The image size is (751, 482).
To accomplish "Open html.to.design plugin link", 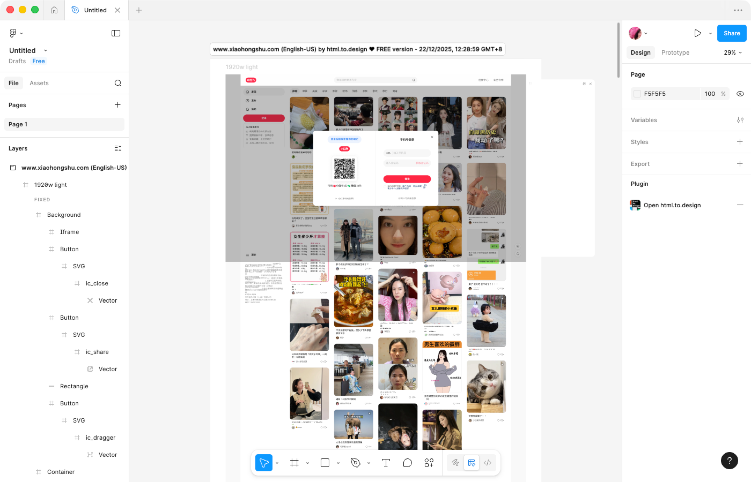I will [672, 205].
